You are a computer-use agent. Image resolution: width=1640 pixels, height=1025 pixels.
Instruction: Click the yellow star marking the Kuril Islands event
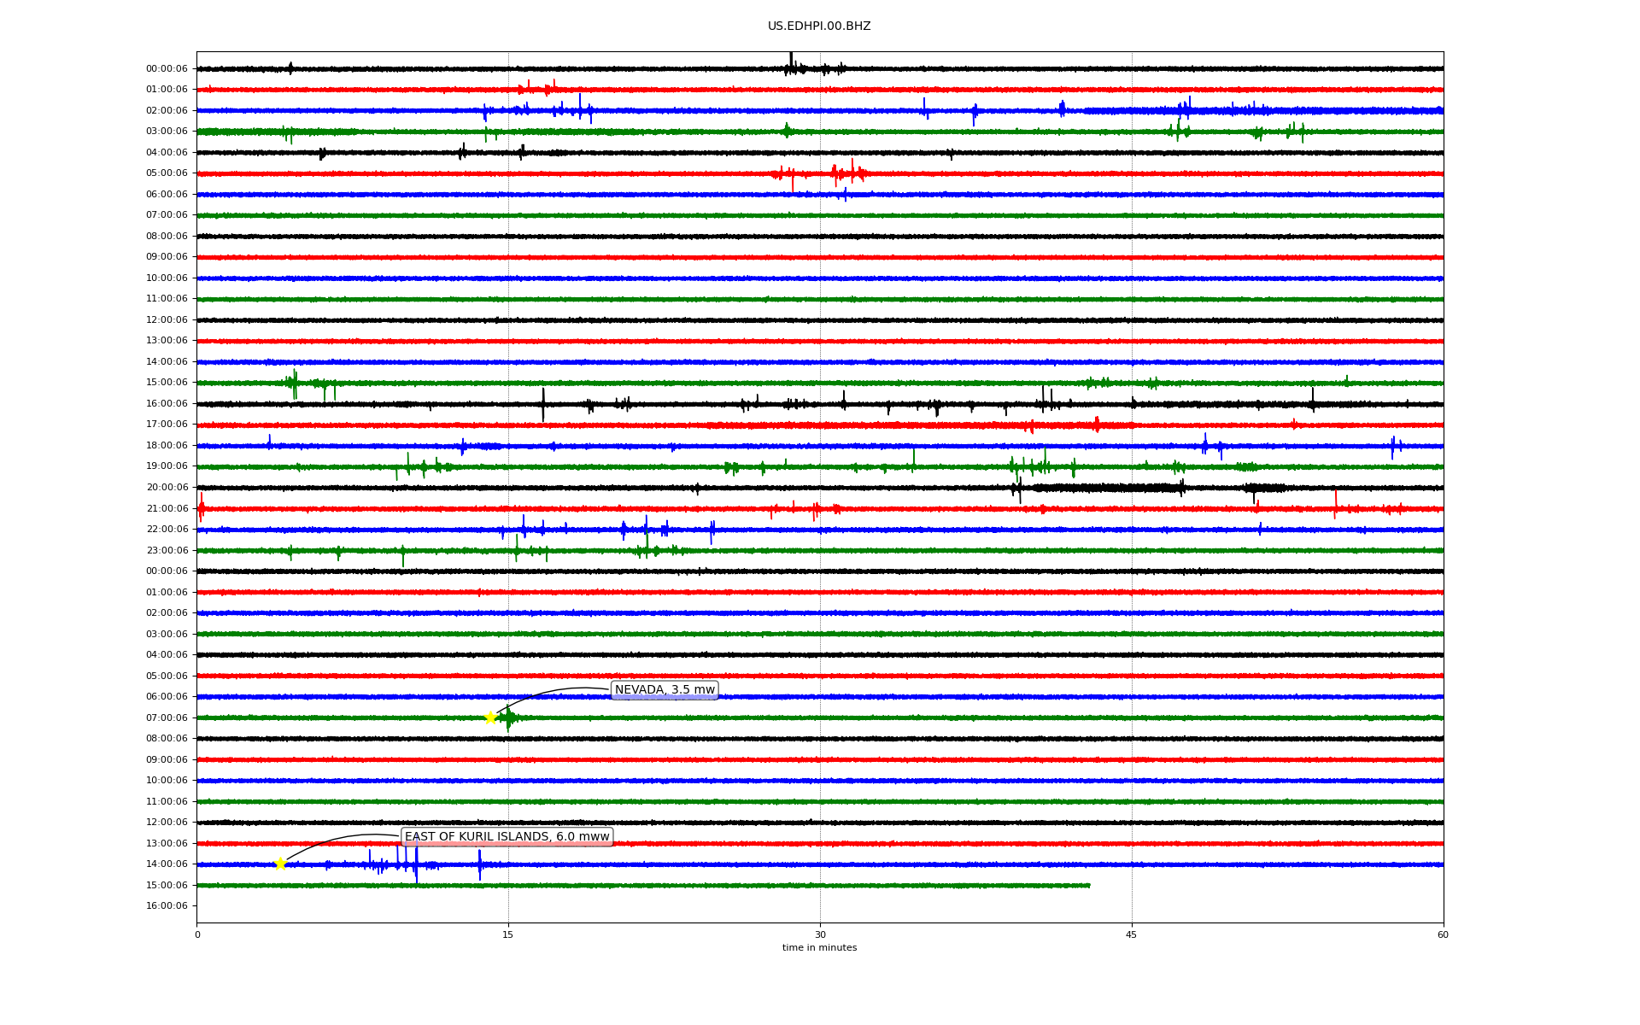click(280, 864)
